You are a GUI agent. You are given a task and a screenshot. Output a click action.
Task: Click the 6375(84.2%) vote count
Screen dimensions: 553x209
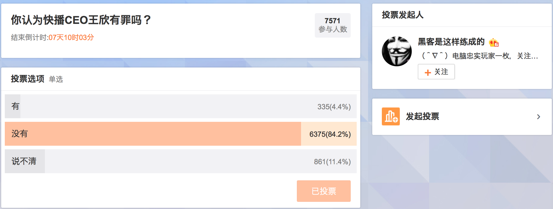click(330, 134)
